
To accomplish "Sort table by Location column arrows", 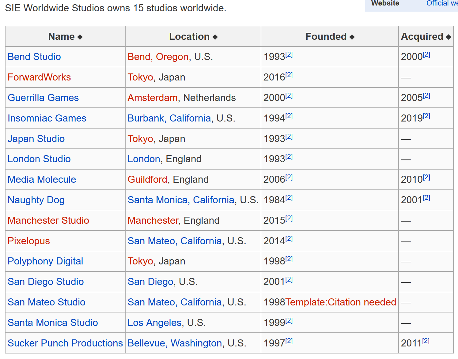I will pos(215,37).
